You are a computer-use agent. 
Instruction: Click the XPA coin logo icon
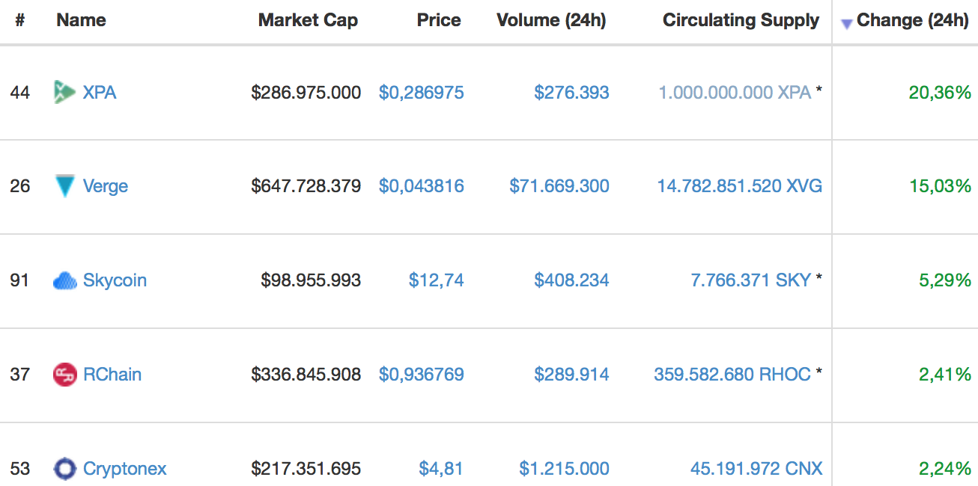coord(65,92)
